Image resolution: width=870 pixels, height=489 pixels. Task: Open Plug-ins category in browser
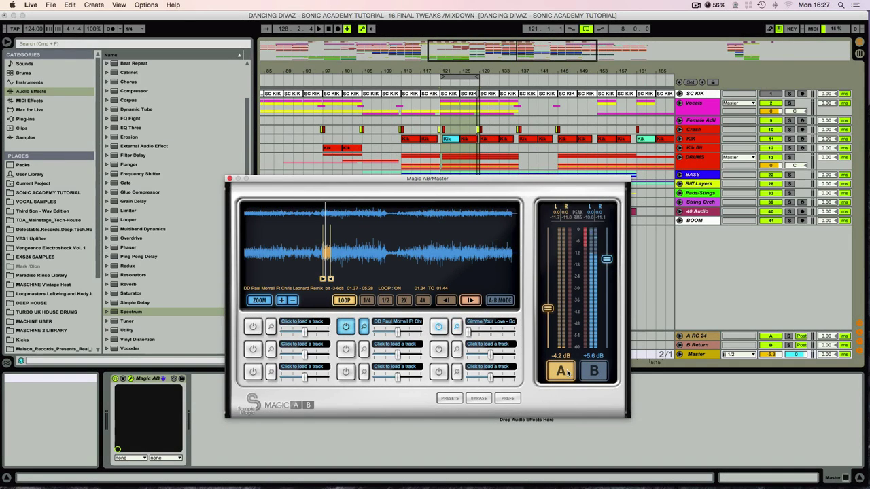pos(26,119)
